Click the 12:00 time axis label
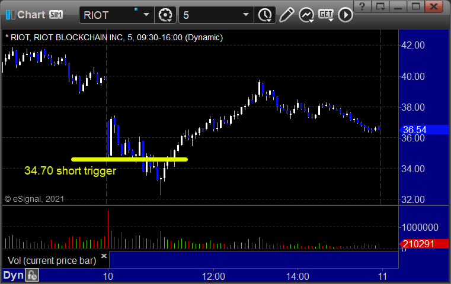451x284 pixels. click(213, 277)
